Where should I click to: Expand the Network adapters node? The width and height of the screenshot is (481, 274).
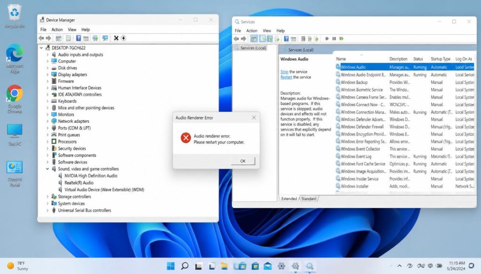[47, 121]
